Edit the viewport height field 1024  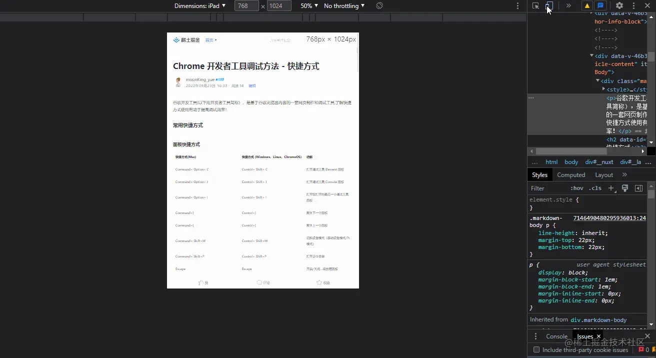[x=279, y=6]
